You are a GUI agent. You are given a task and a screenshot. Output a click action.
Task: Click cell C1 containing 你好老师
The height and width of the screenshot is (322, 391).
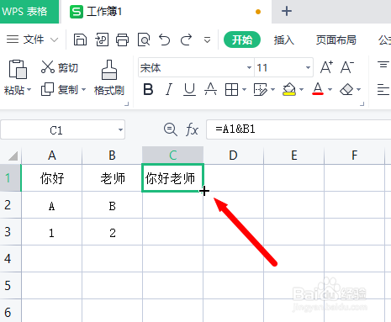point(172,178)
